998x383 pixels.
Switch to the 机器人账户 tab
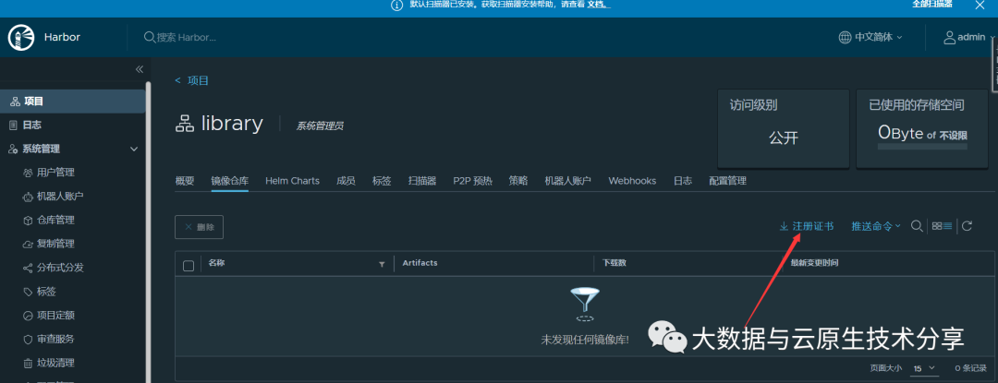tap(567, 181)
